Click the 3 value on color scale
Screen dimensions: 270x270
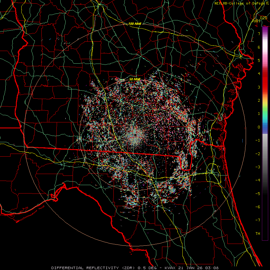pos(259,87)
